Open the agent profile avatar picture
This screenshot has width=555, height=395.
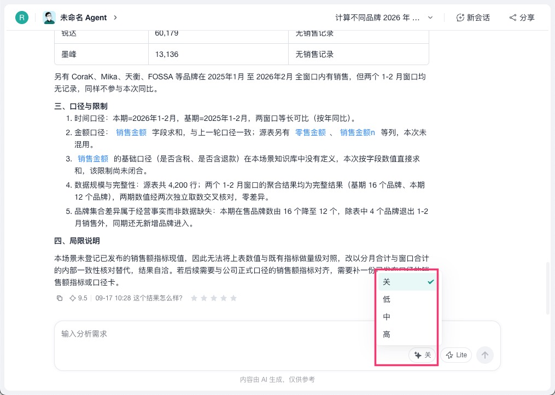49,18
